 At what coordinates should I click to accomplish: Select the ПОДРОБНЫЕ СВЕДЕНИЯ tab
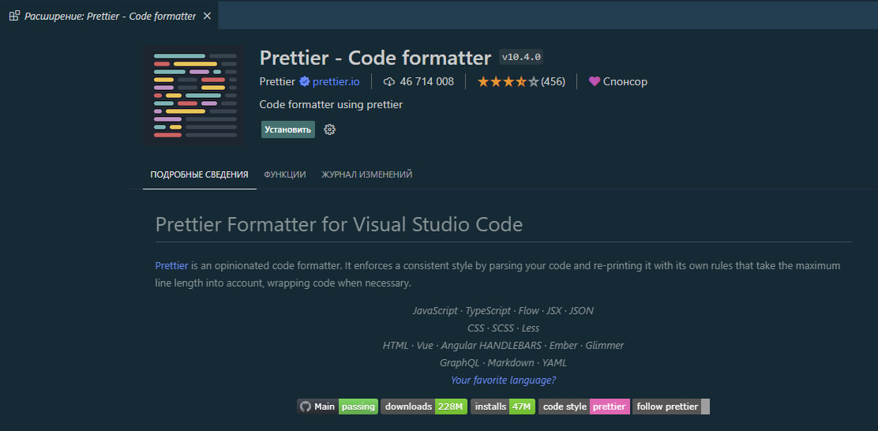(199, 174)
